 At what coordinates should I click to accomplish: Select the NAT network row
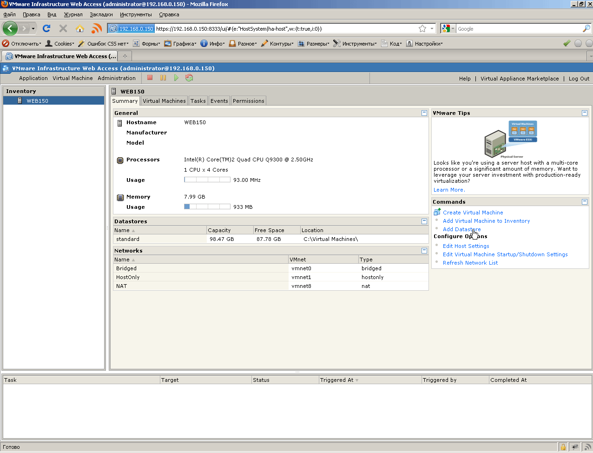click(x=271, y=286)
